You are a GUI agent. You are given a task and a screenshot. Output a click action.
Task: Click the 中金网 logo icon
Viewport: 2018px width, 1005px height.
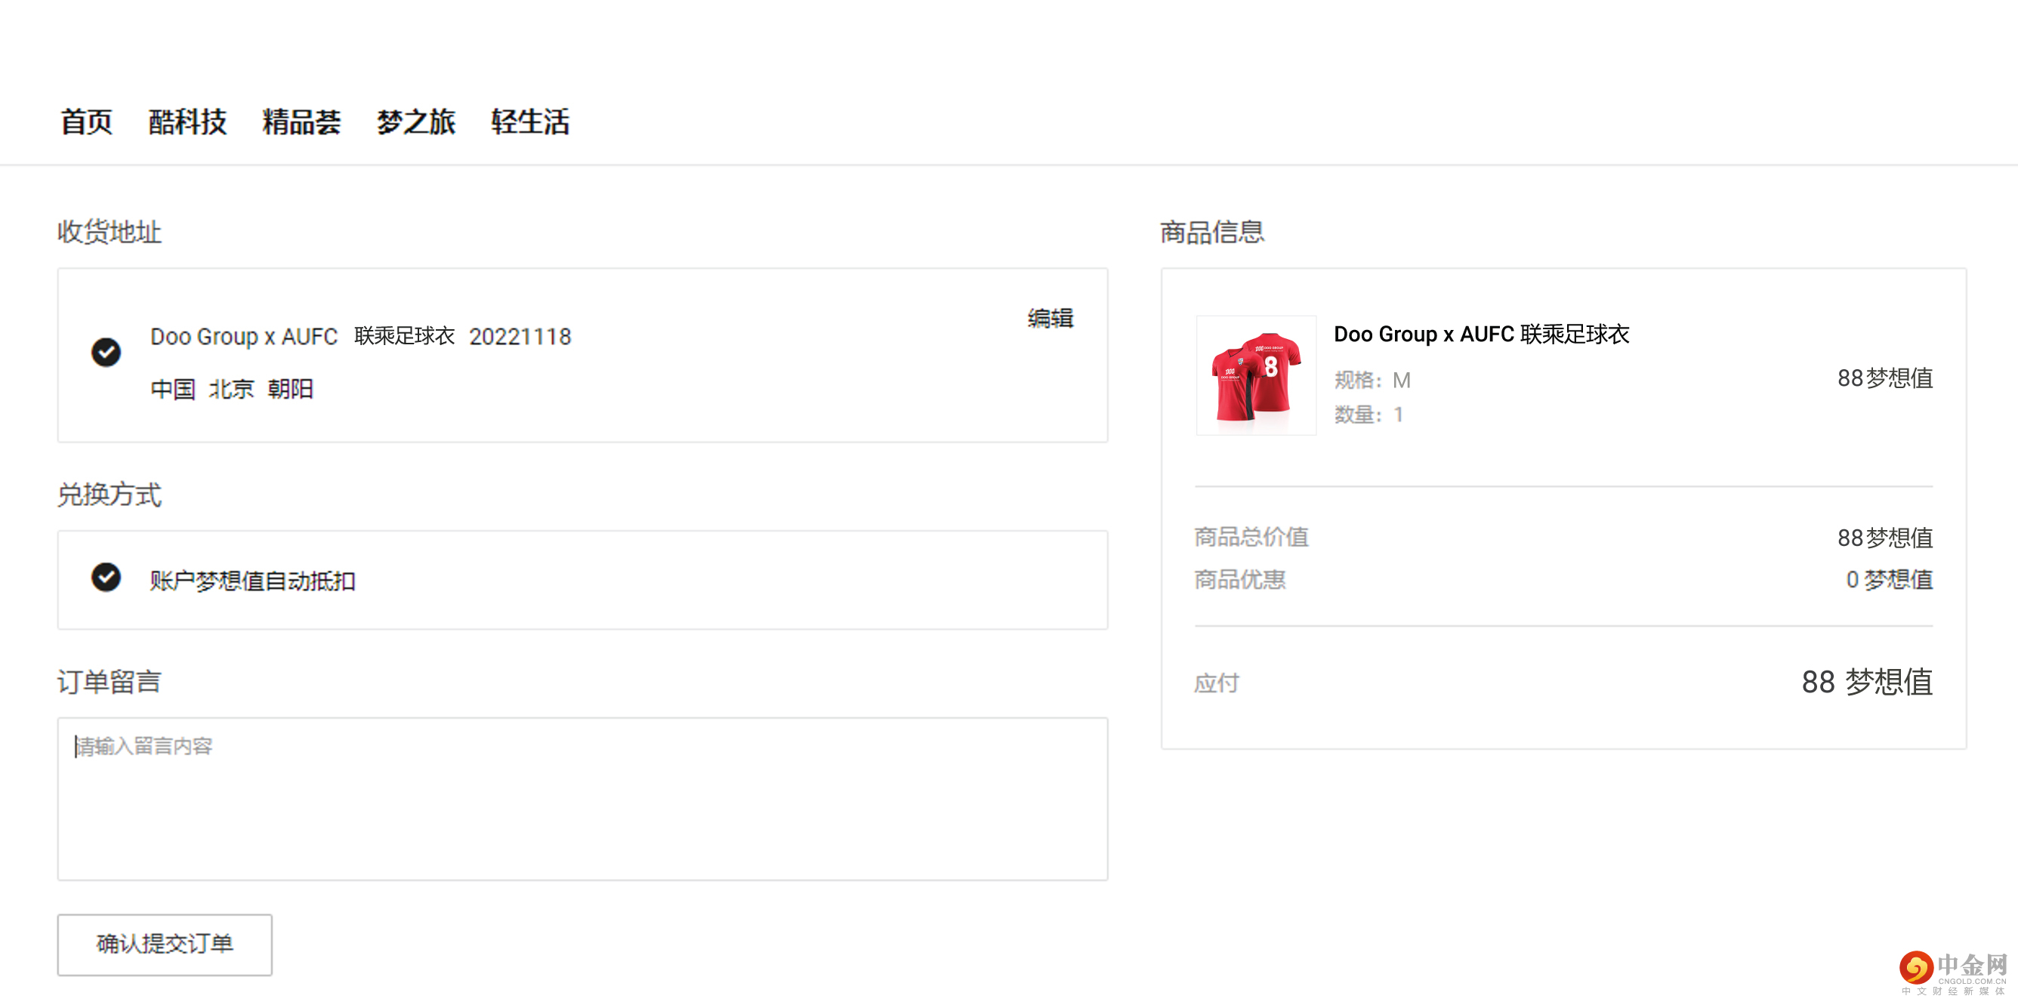(x=1916, y=968)
